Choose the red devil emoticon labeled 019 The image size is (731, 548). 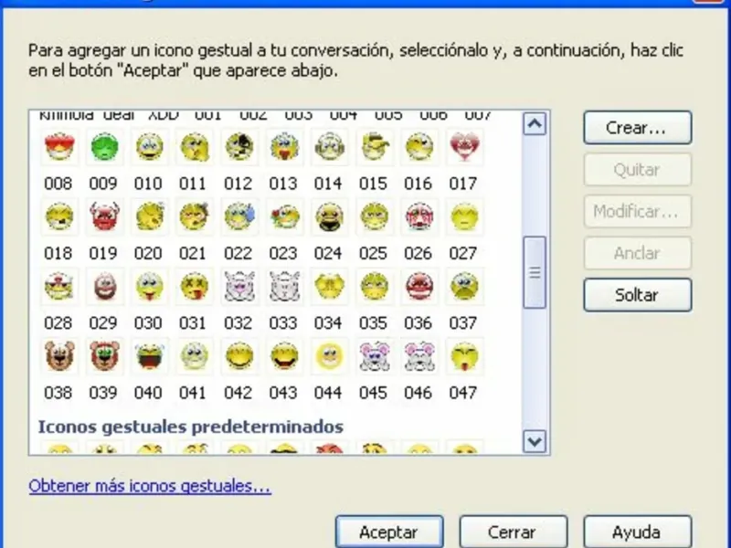(x=104, y=216)
